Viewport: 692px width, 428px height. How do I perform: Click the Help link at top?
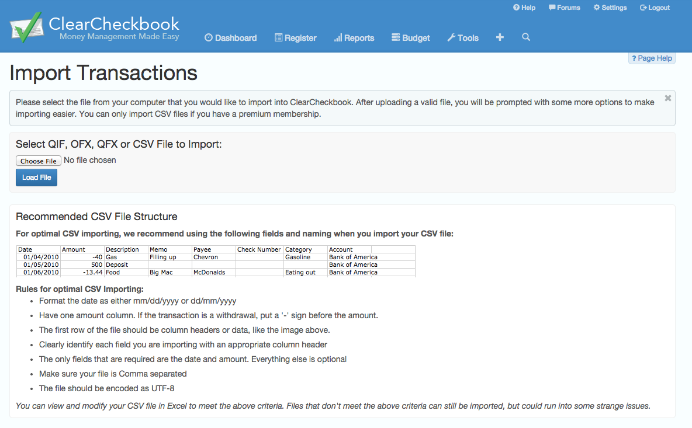point(524,8)
